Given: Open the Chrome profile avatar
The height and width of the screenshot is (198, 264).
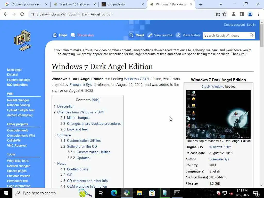Looking at the screenshot, I should (250, 14).
